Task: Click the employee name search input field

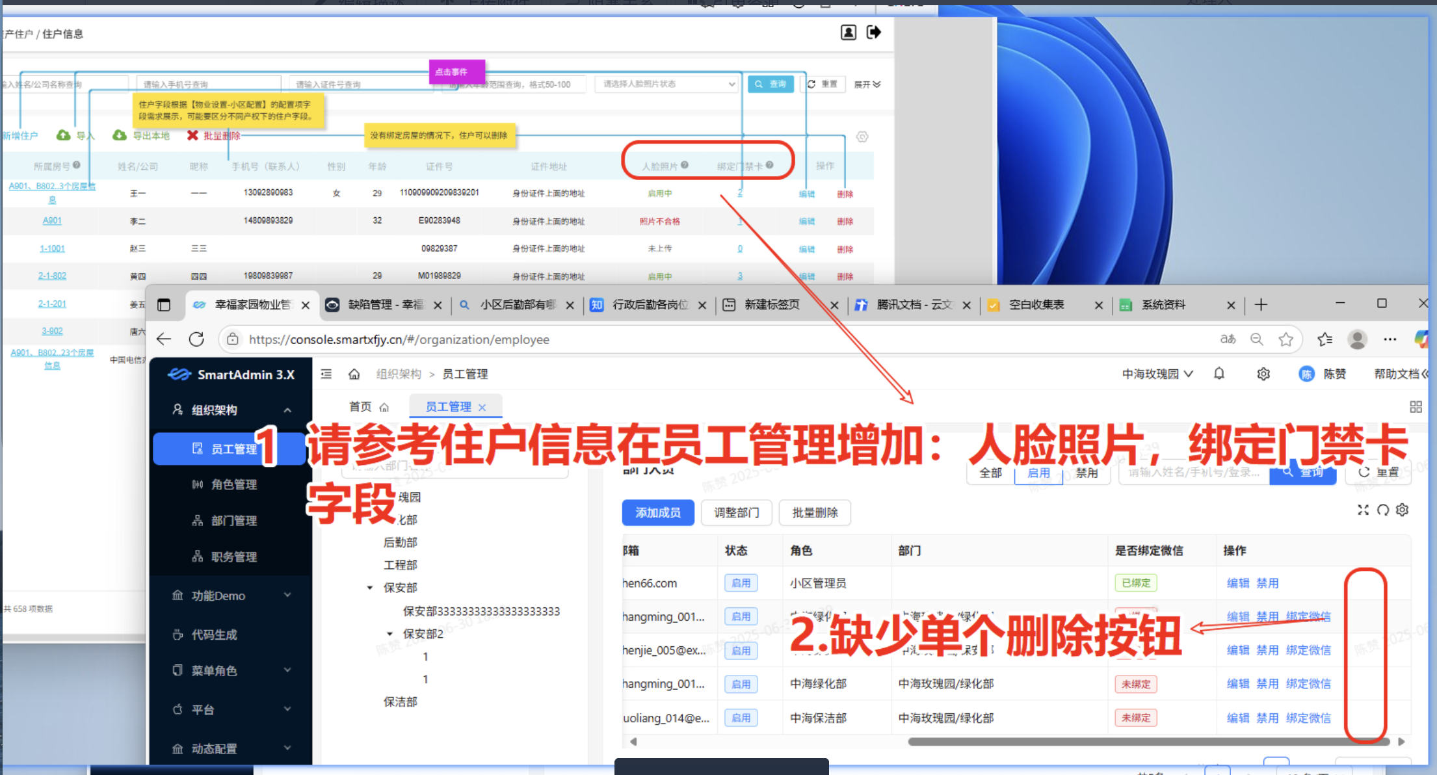Action: coord(1194,473)
